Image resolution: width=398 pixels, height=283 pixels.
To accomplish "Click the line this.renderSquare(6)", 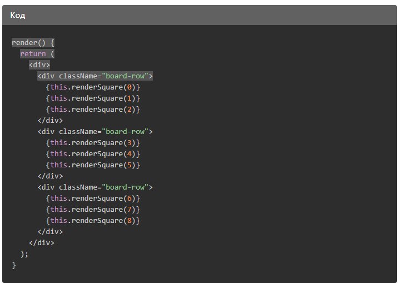I will pyautogui.click(x=93, y=198).
